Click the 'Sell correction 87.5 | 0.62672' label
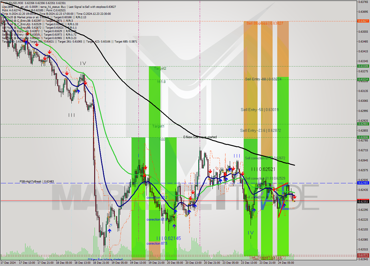Image resolution: width=370 pixels, height=266 pixels. coord(265,158)
